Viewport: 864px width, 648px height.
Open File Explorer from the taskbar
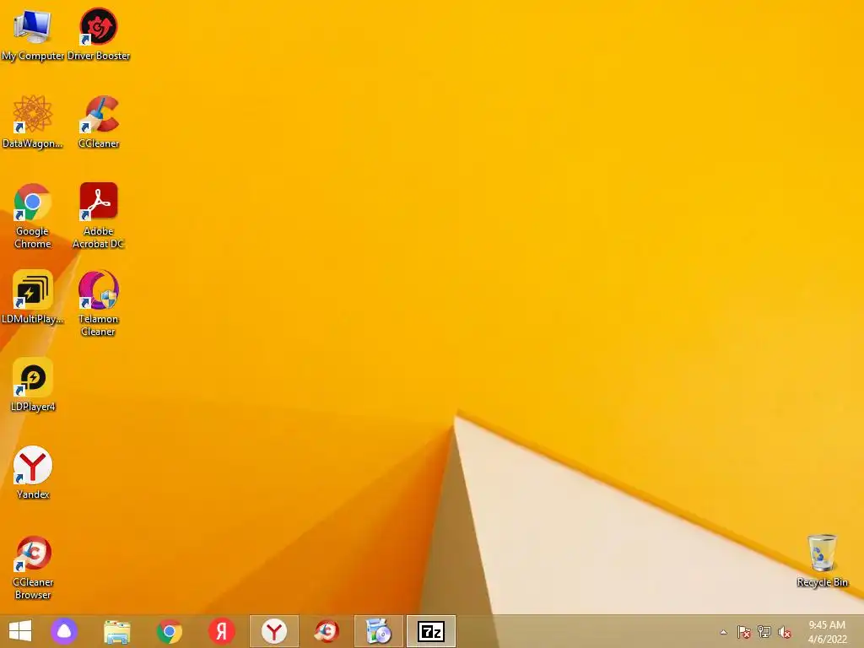[x=116, y=631]
